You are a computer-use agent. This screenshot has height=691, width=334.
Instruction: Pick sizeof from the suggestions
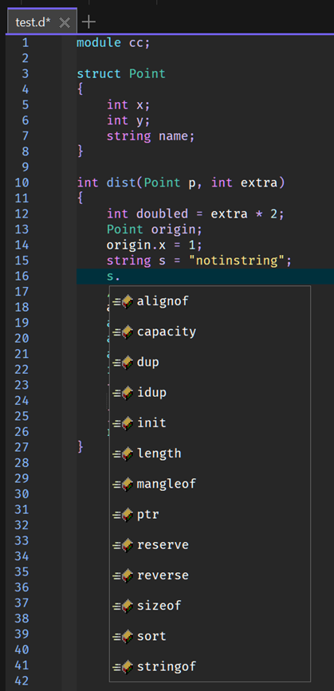pos(210,606)
